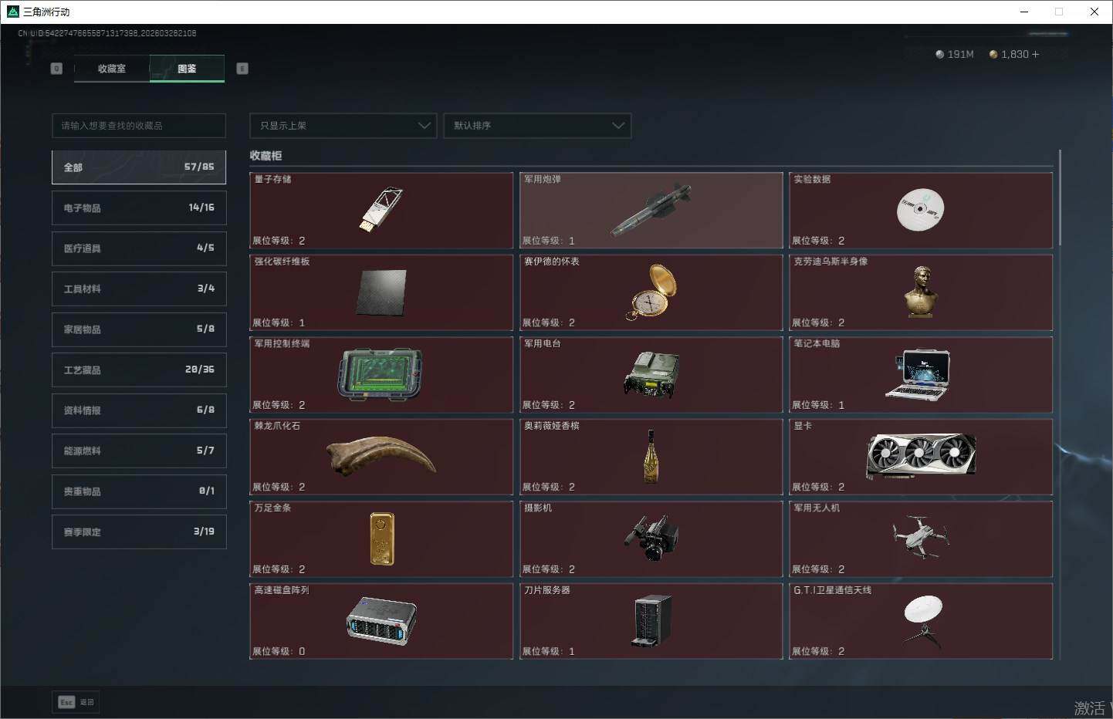This screenshot has width=1113, height=719.
Task: Click the Q key icon beside 收藏室
Action: click(x=56, y=69)
